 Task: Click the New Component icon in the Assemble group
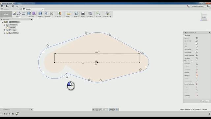[x=46, y=13]
